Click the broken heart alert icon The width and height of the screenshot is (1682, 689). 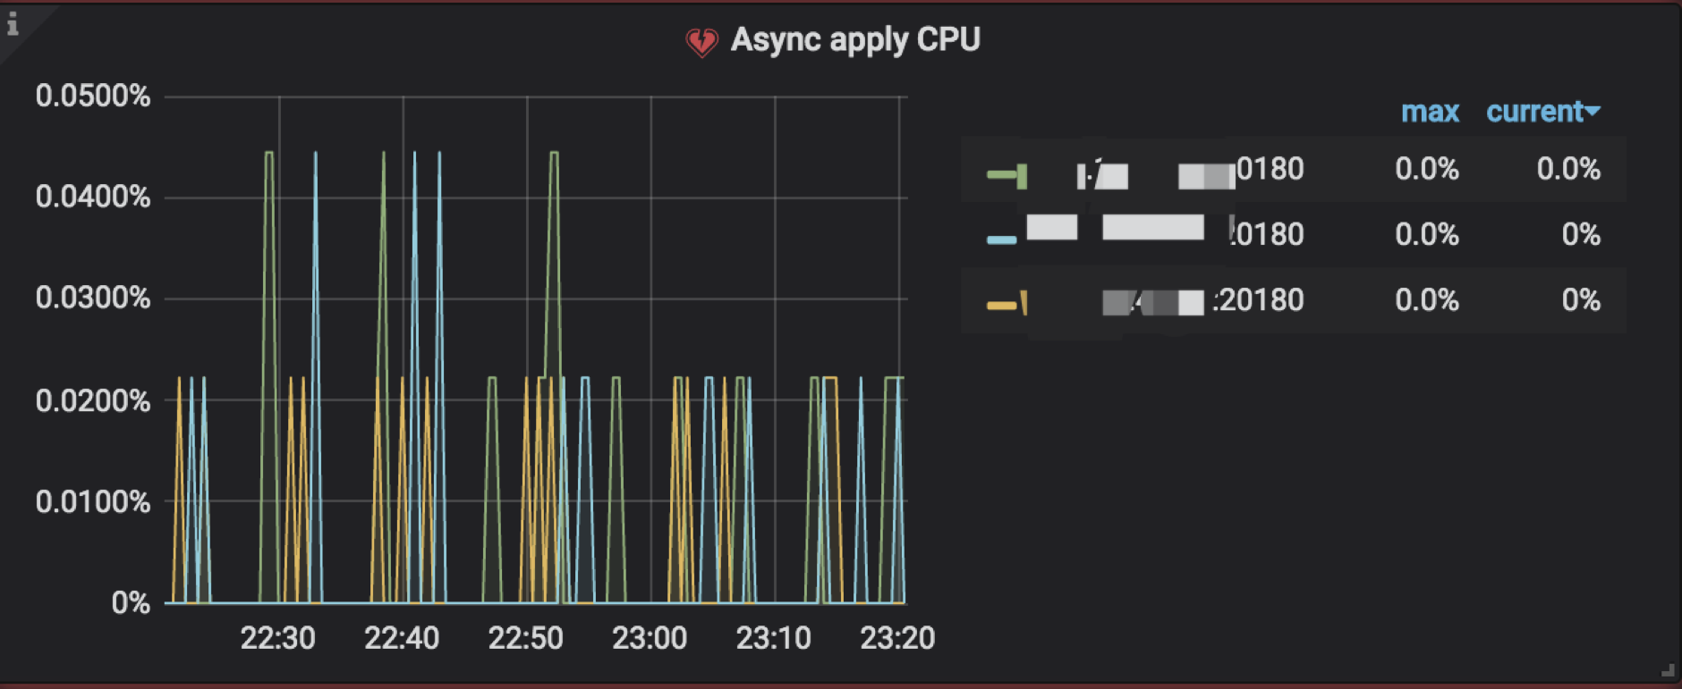click(701, 41)
